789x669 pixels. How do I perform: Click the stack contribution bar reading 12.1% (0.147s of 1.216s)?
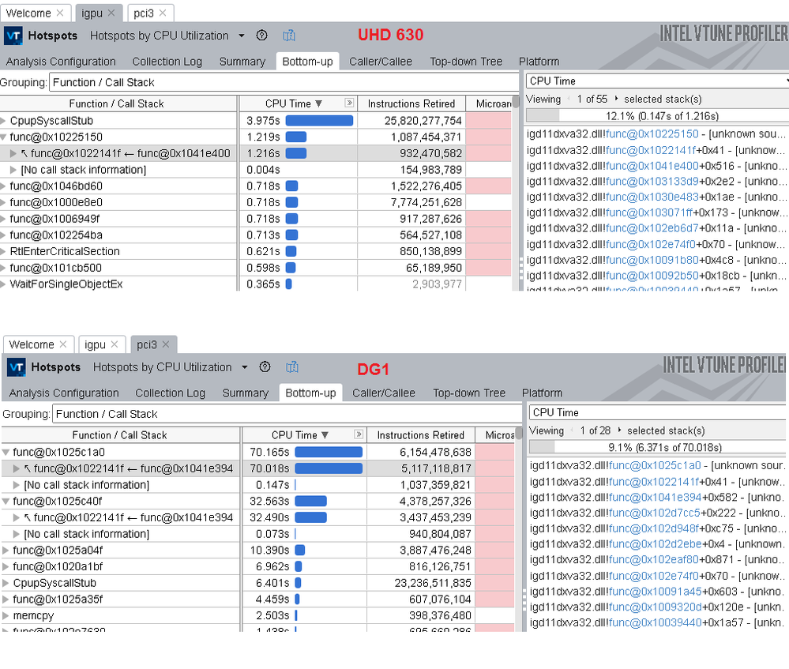point(657,116)
